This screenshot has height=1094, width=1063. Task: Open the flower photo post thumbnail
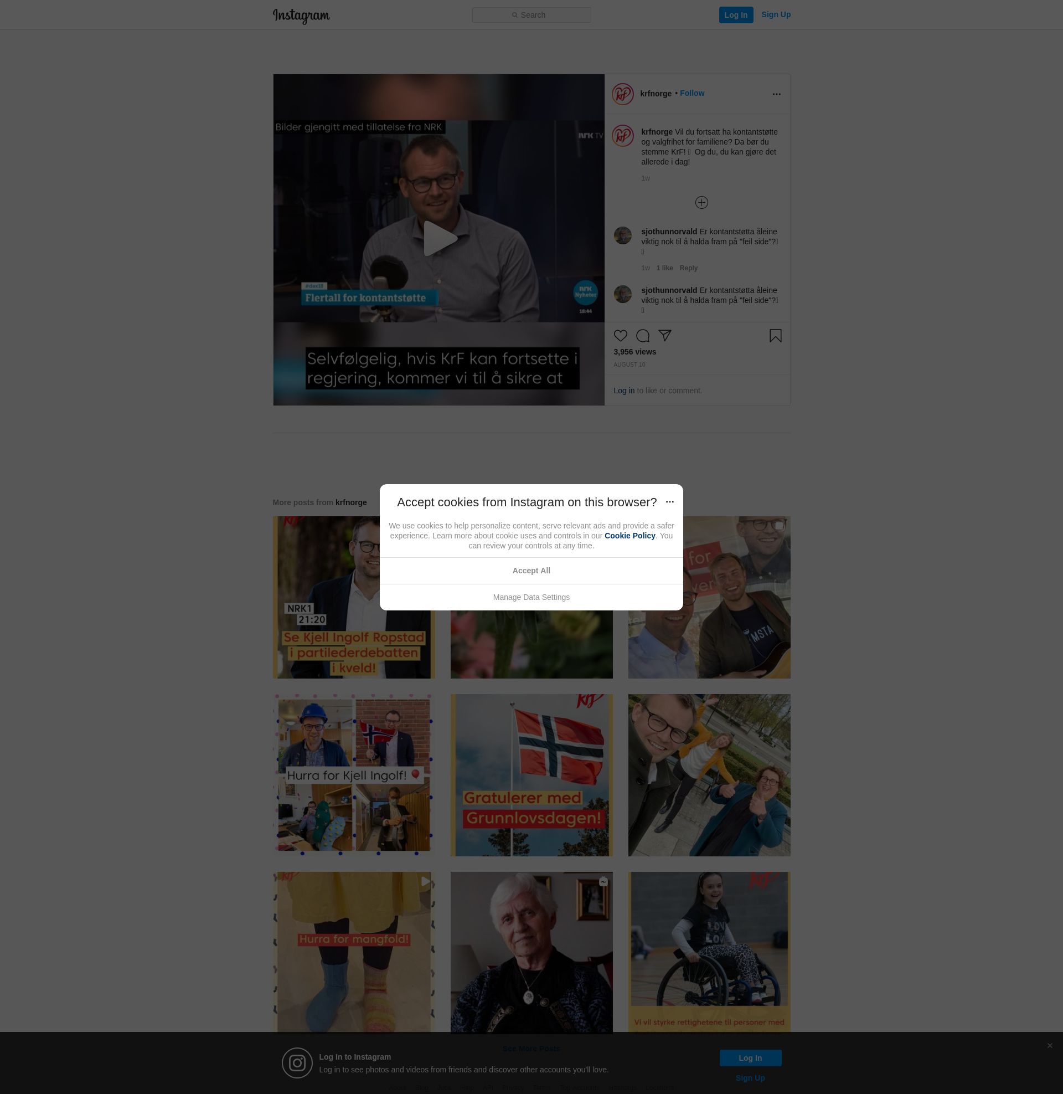click(531, 645)
